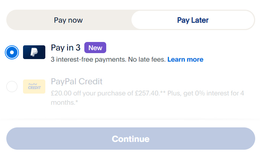Click the PayPal Credit card icon

click(34, 87)
